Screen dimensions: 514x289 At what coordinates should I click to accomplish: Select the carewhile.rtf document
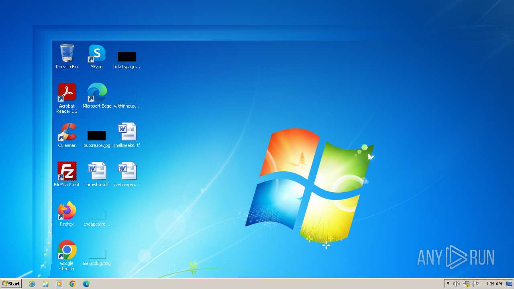click(x=97, y=175)
